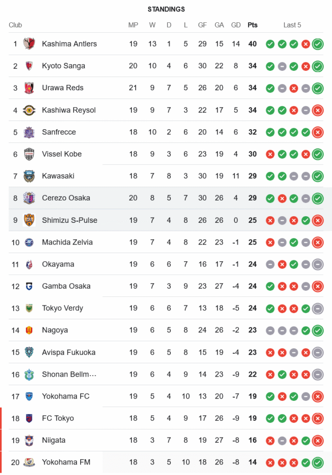
Task: Click the MP column header
Action: click(133, 25)
